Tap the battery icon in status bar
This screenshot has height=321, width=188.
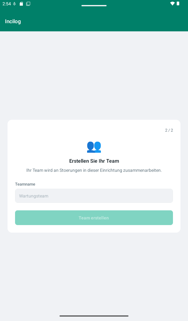178,3
